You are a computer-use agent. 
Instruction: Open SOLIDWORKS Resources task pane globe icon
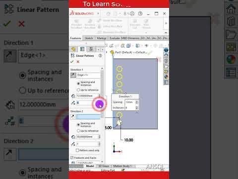point(166,50)
